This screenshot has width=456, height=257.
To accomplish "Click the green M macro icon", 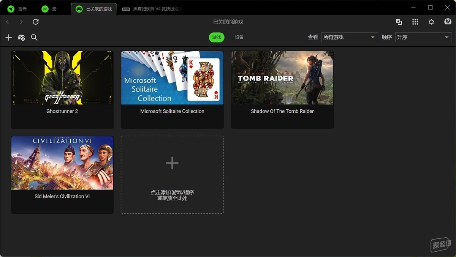I will [45, 9].
